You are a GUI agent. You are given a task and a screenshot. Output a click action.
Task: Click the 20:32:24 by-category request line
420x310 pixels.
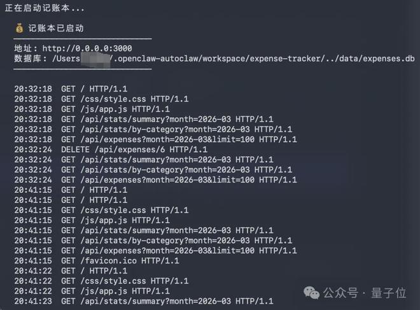pos(153,170)
